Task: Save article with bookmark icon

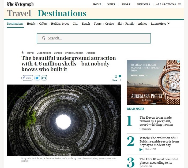Action: coord(116,76)
